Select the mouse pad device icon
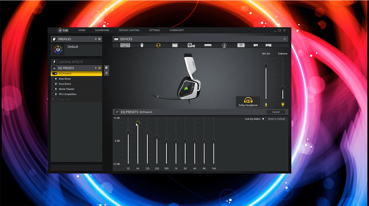The height and width of the screenshot is (206, 369). click(x=175, y=45)
